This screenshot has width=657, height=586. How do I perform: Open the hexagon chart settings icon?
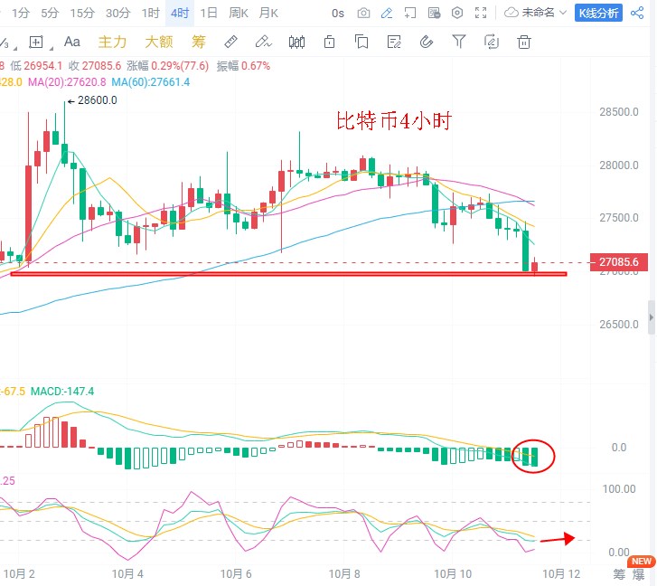point(457,14)
